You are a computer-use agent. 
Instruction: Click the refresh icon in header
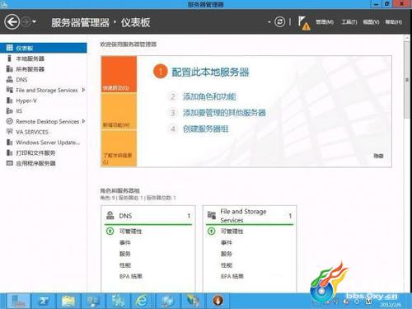279,22
